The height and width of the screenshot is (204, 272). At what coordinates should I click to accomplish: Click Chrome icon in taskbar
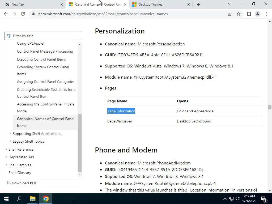click(x=46, y=199)
